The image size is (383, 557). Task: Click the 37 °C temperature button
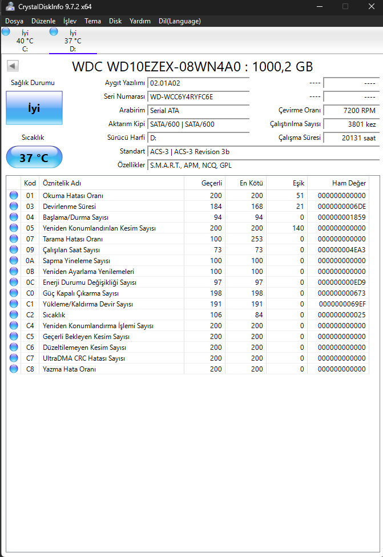tap(34, 157)
